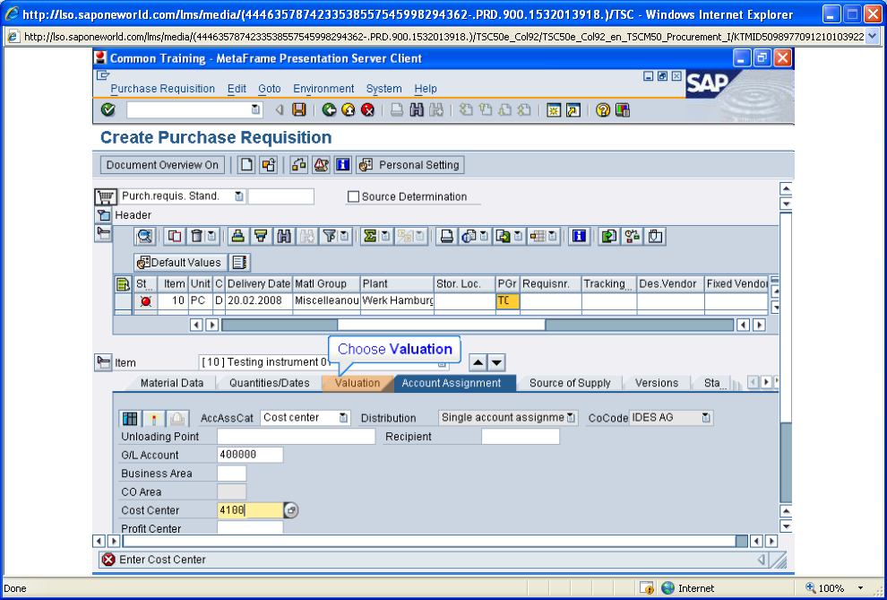This screenshot has height=600, width=887.
Task: Open the Goto menu
Action: [x=270, y=89]
